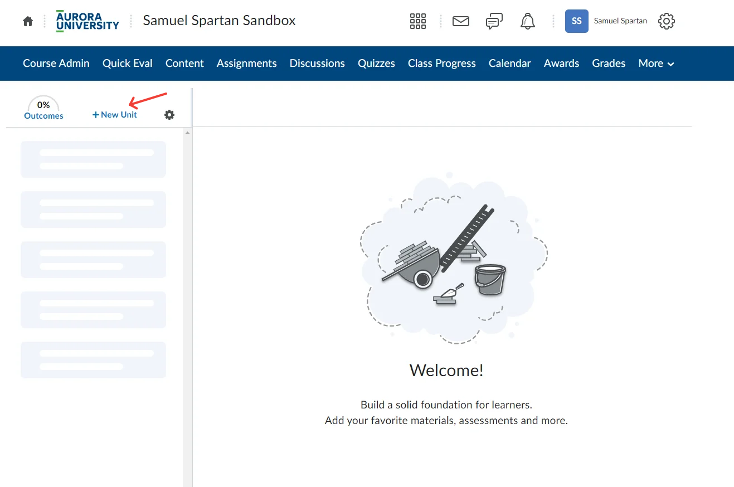The width and height of the screenshot is (734, 487).
Task: Open Class Progress page
Action: click(442, 64)
